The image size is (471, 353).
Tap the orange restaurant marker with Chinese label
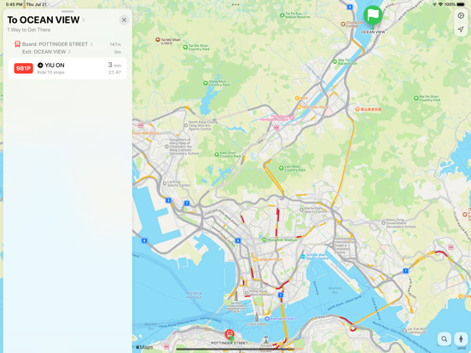click(x=358, y=109)
